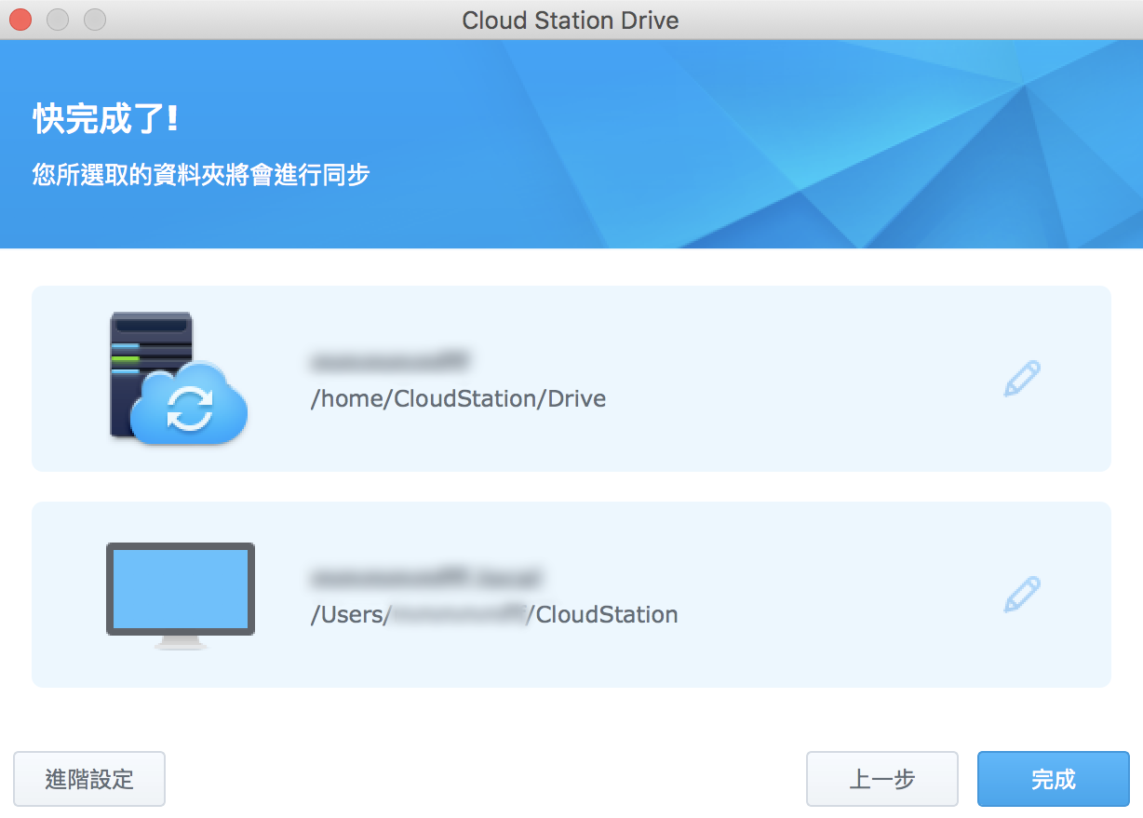
Task: Close the Cloud Station Drive window
Action: [20, 20]
